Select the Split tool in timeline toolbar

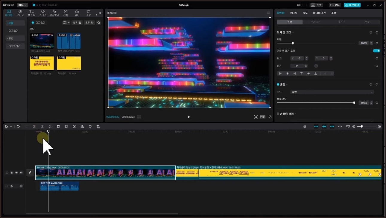pyautogui.click(x=34, y=127)
